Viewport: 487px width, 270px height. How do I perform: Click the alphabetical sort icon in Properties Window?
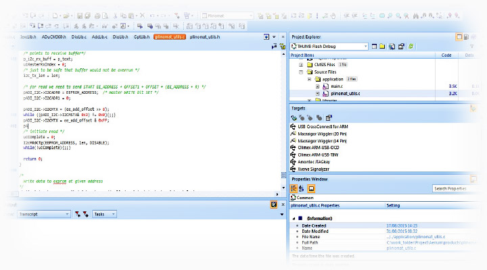coord(302,188)
